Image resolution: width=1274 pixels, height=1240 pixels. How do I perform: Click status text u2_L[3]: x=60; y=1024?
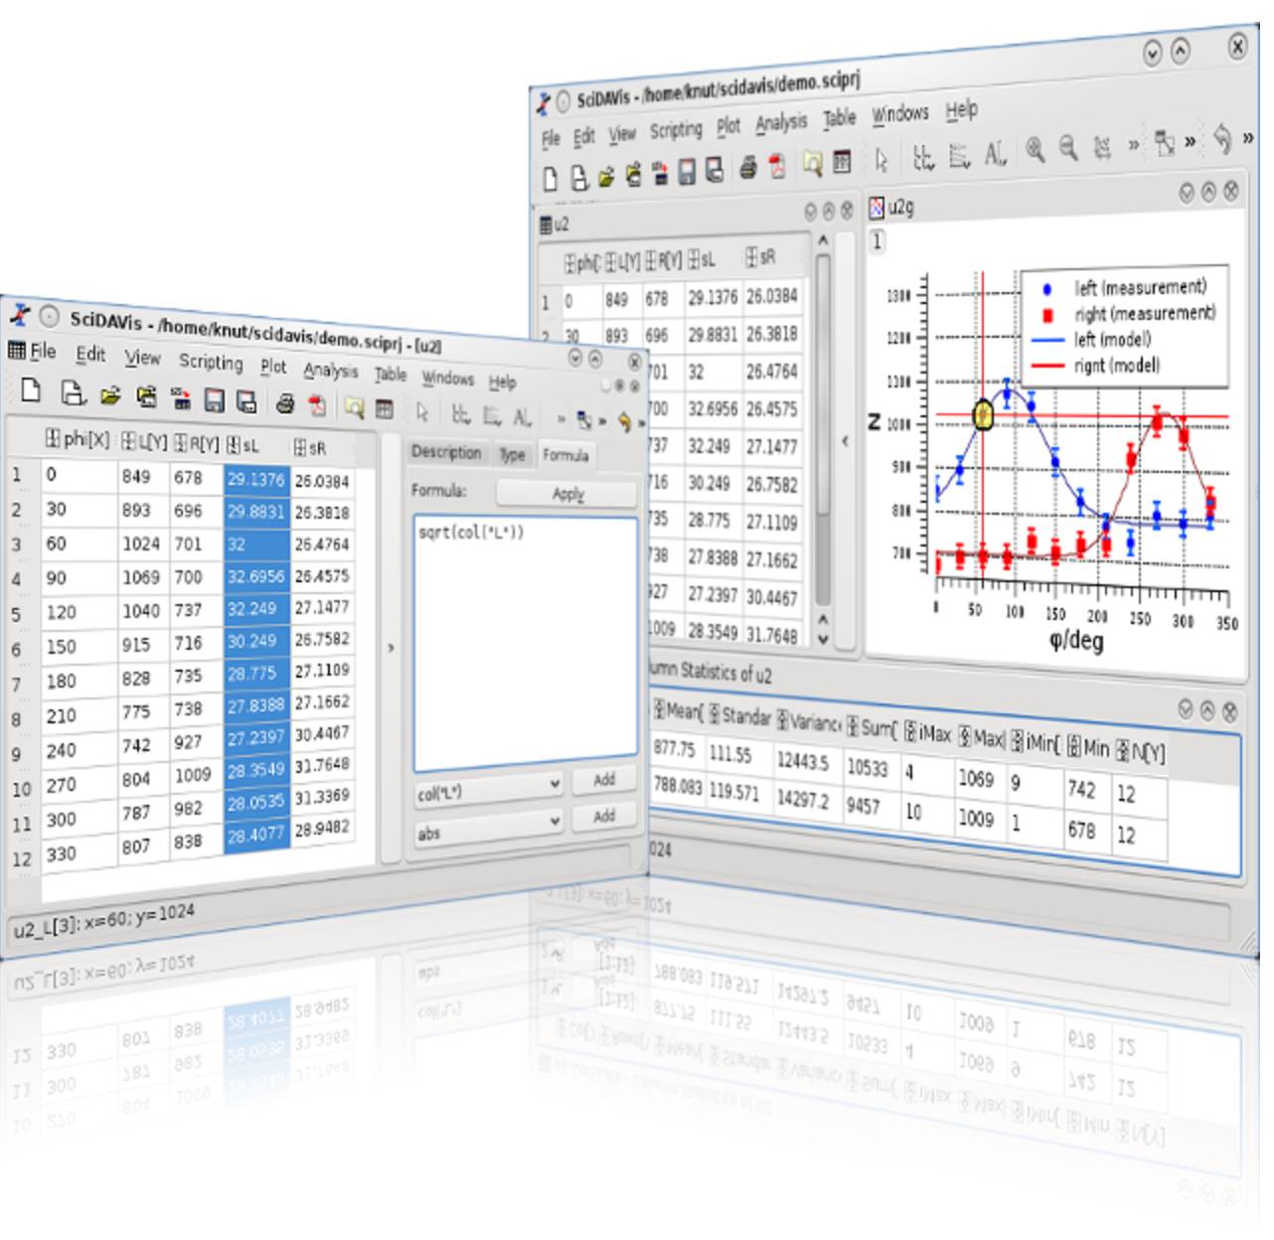[103, 921]
